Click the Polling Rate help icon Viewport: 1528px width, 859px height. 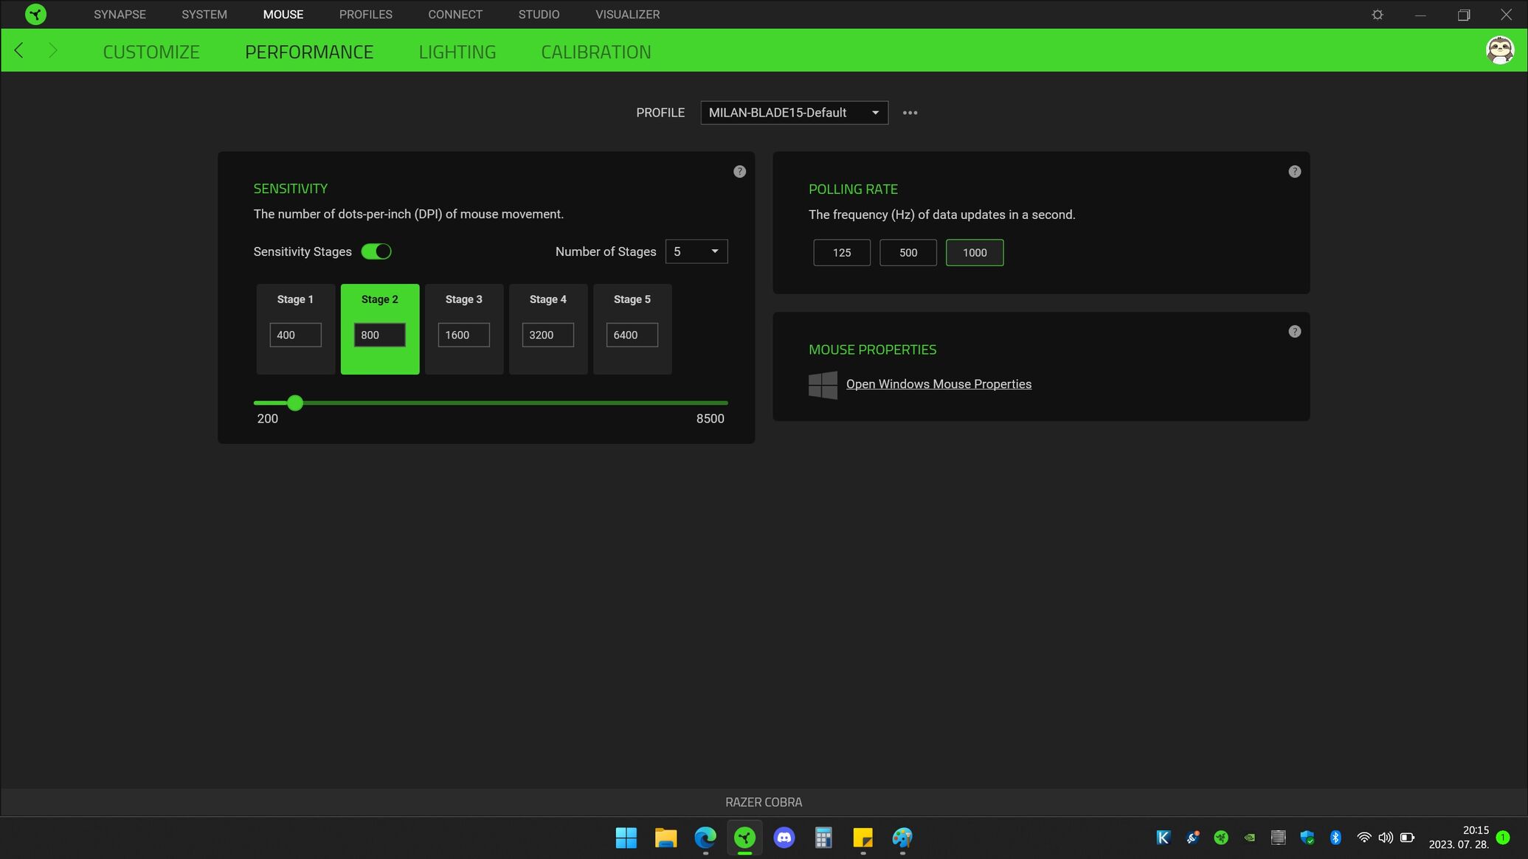[x=1294, y=172]
